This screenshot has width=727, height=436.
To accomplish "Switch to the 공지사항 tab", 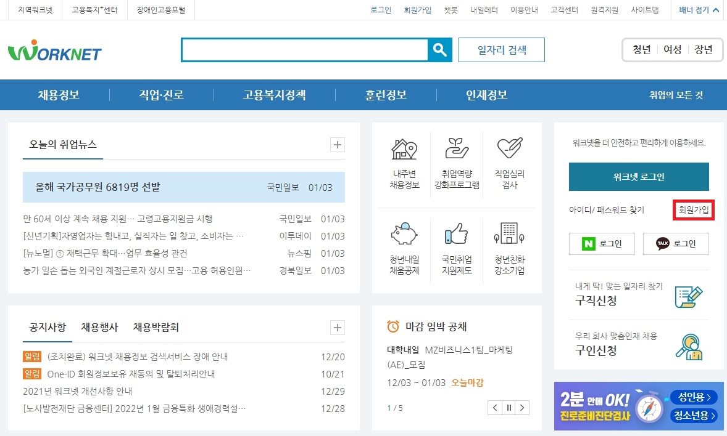I will pos(48,327).
